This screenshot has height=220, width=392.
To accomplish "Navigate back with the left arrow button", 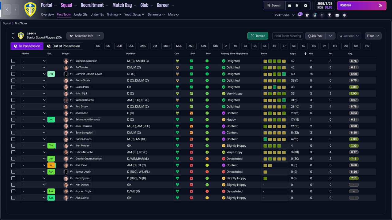I will 7,9.
